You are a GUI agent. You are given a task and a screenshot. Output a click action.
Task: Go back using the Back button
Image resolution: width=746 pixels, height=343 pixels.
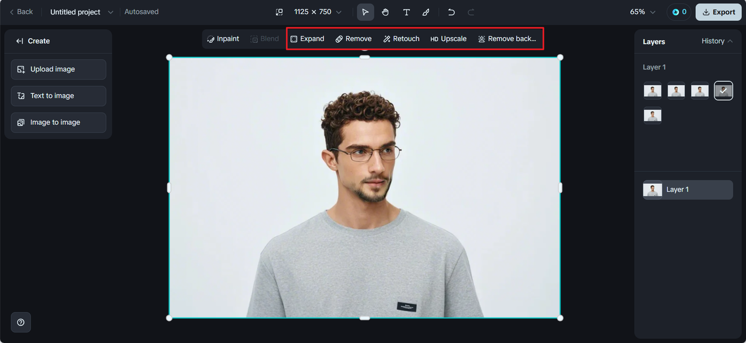(x=21, y=12)
